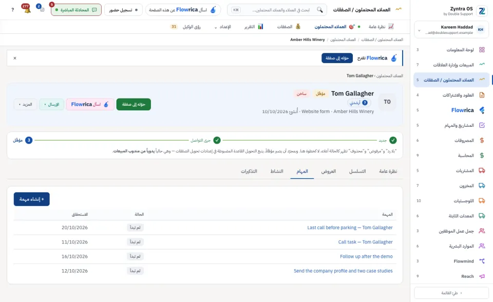Open Agent Insights with 31 badge (رؤى الوكيل)
The image size is (493, 302).
coord(185,27)
